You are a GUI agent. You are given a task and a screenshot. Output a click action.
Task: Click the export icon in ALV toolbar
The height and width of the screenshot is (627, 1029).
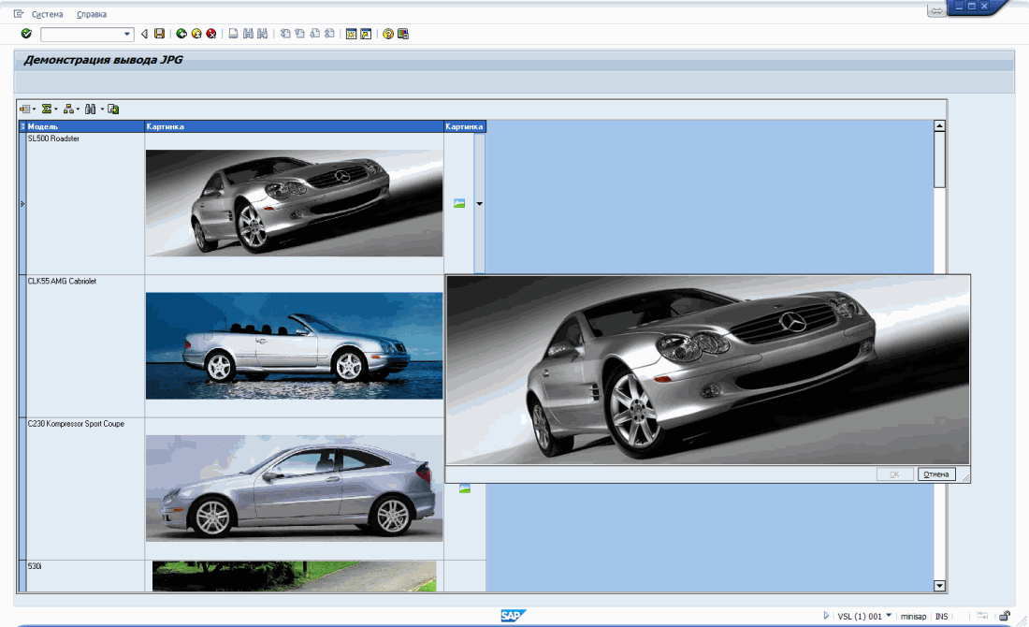tap(113, 109)
